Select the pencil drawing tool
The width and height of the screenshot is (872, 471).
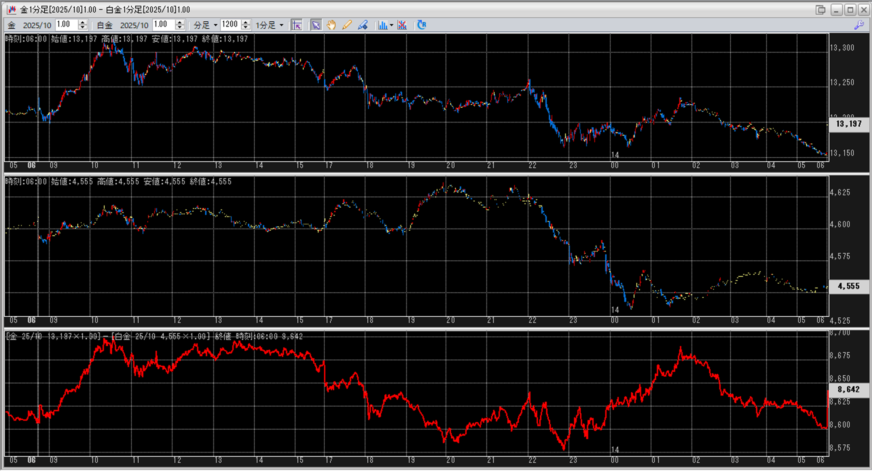[347, 25]
